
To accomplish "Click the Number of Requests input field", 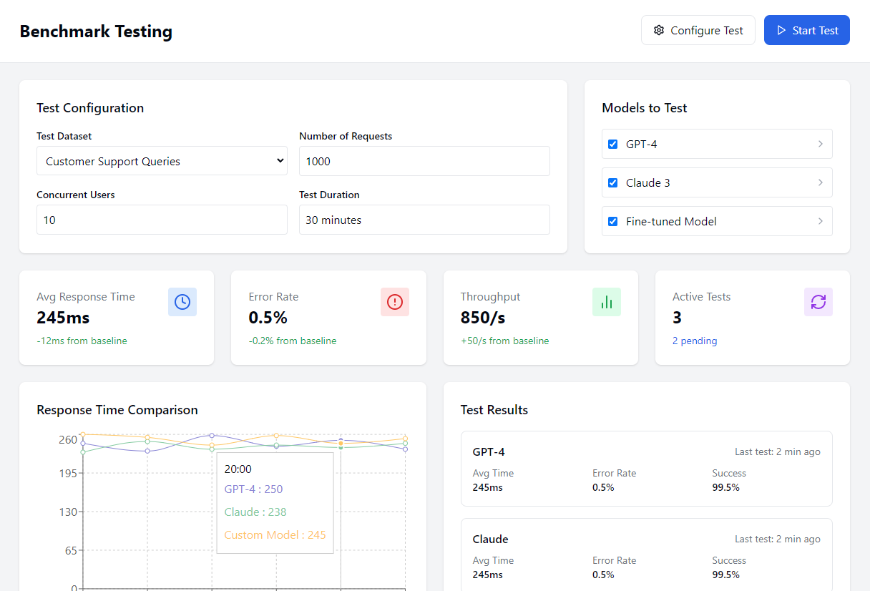I will tap(424, 161).
